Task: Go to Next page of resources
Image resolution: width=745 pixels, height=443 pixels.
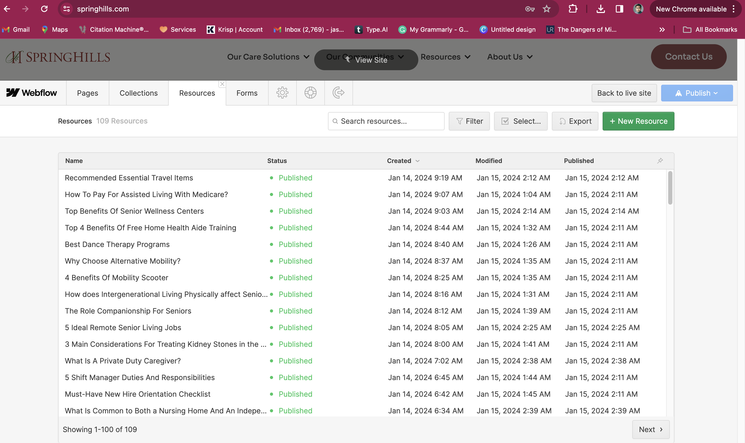Action: point(650,429)
